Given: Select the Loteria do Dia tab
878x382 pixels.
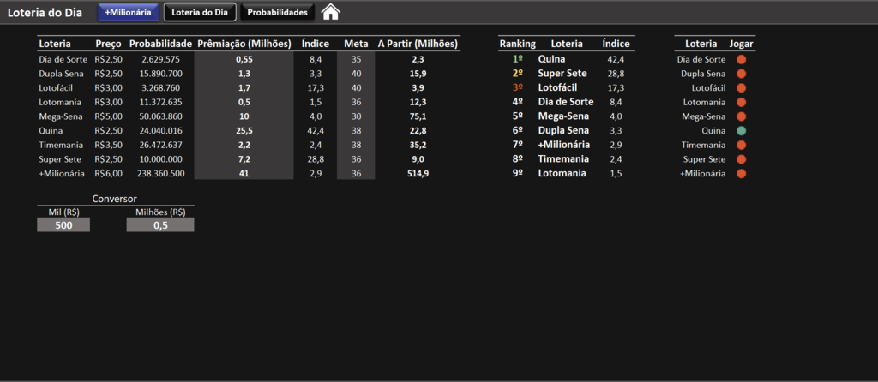Looking at the screenshot, I should 200,12.
